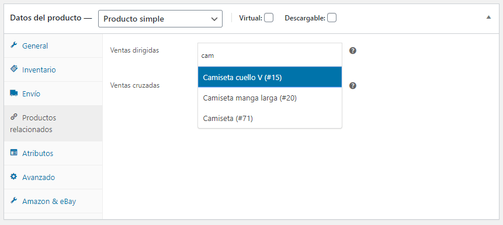Viewport: 503px width, 225px height.
Task: Collapse the Datos del producto panel
Action: coord(488,18)
